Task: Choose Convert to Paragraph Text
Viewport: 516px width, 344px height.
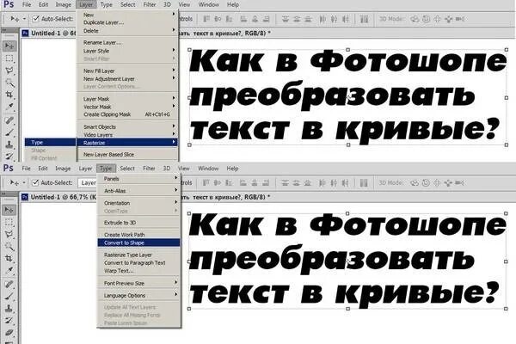Action: click(138, 263)
